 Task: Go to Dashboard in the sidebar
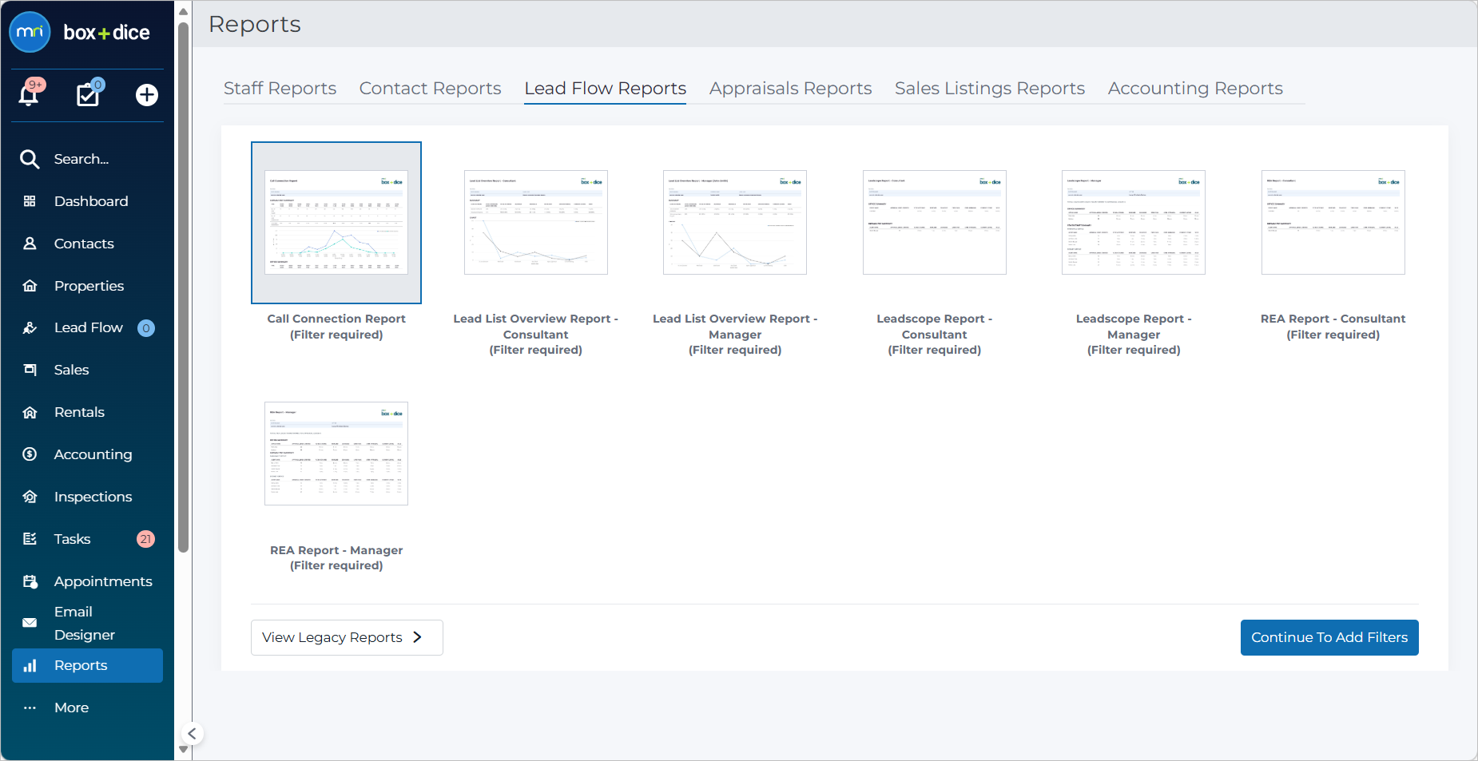coord(88,201)
